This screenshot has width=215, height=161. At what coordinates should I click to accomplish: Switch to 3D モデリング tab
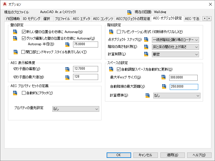31,19
